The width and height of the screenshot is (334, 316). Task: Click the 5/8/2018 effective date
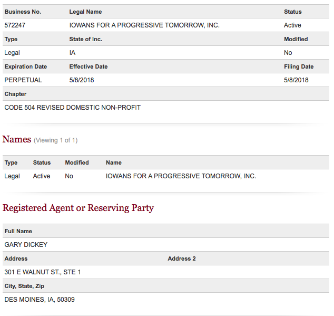pos(82,80)
